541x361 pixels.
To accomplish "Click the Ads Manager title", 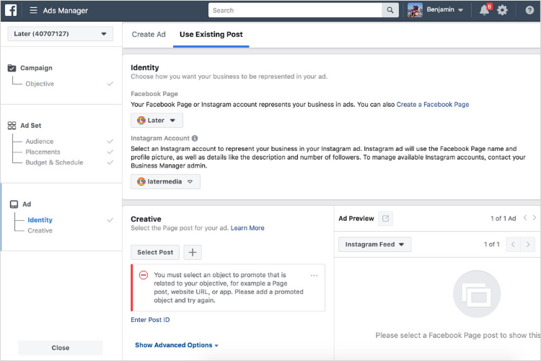I will 66,11.
